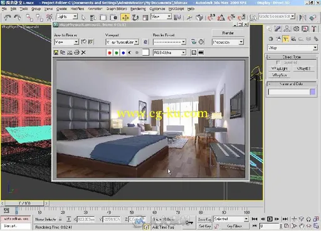Click the white color swatch in render window
The height and width of the screenshot is (231, 321).
tap(145, 53)
